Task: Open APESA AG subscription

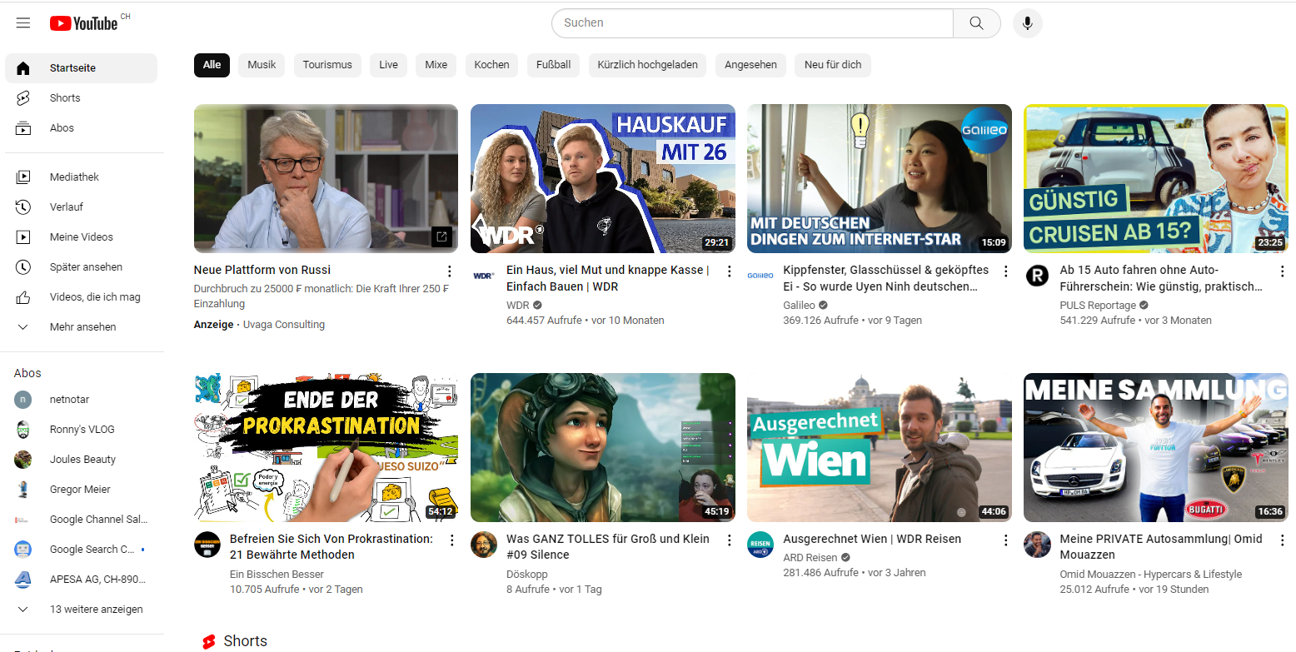Action: pos(81,580)
